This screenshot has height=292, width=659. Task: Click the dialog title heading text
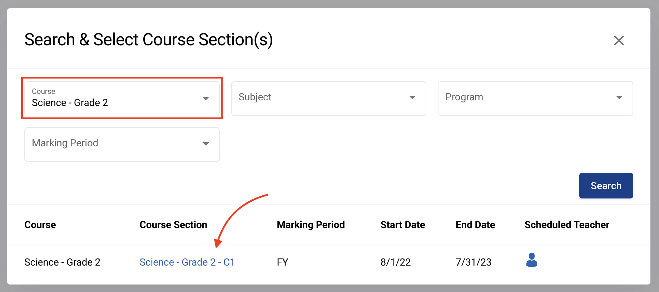tap(148, 40)
